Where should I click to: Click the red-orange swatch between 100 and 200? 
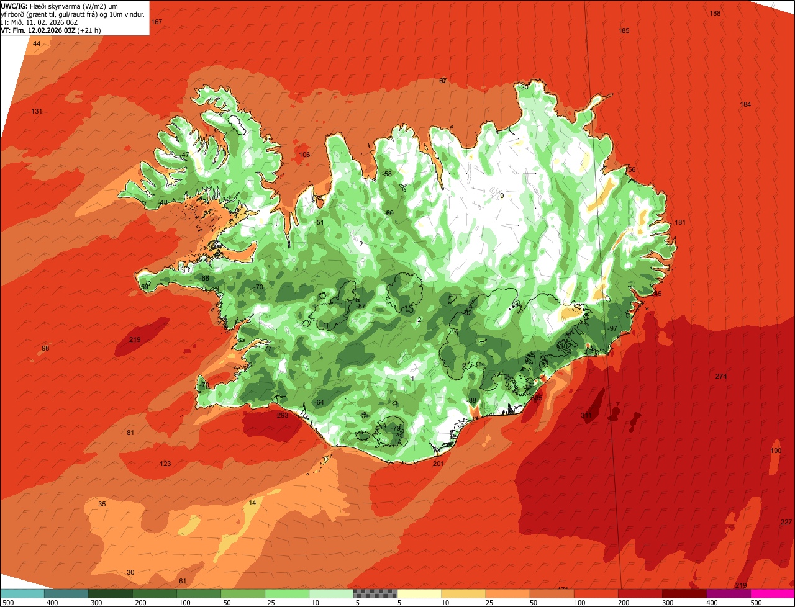click(x=596, y=593)
